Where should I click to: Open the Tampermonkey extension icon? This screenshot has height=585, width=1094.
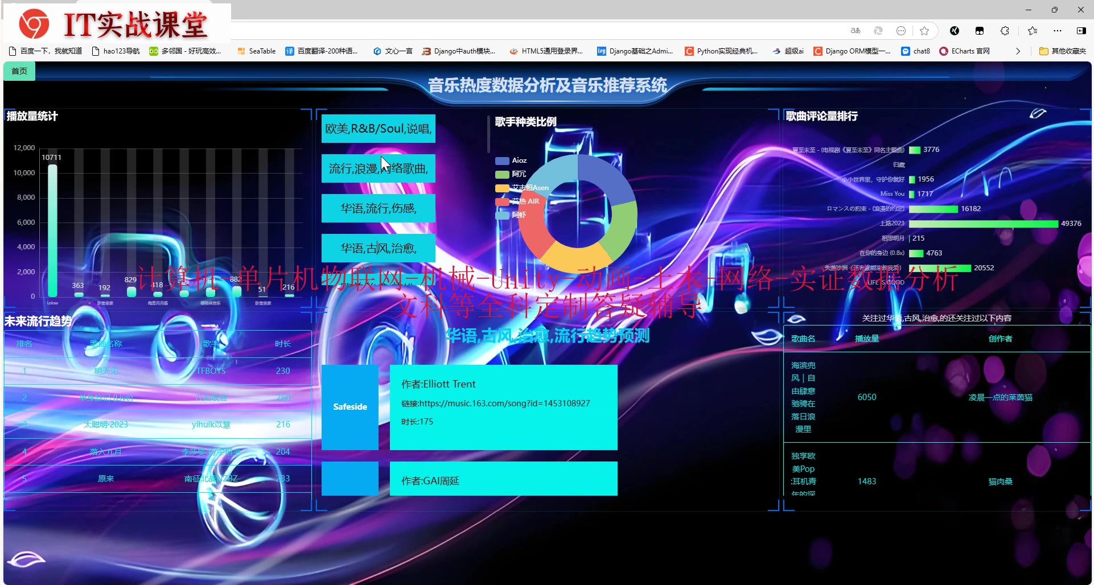pos(980,31)
